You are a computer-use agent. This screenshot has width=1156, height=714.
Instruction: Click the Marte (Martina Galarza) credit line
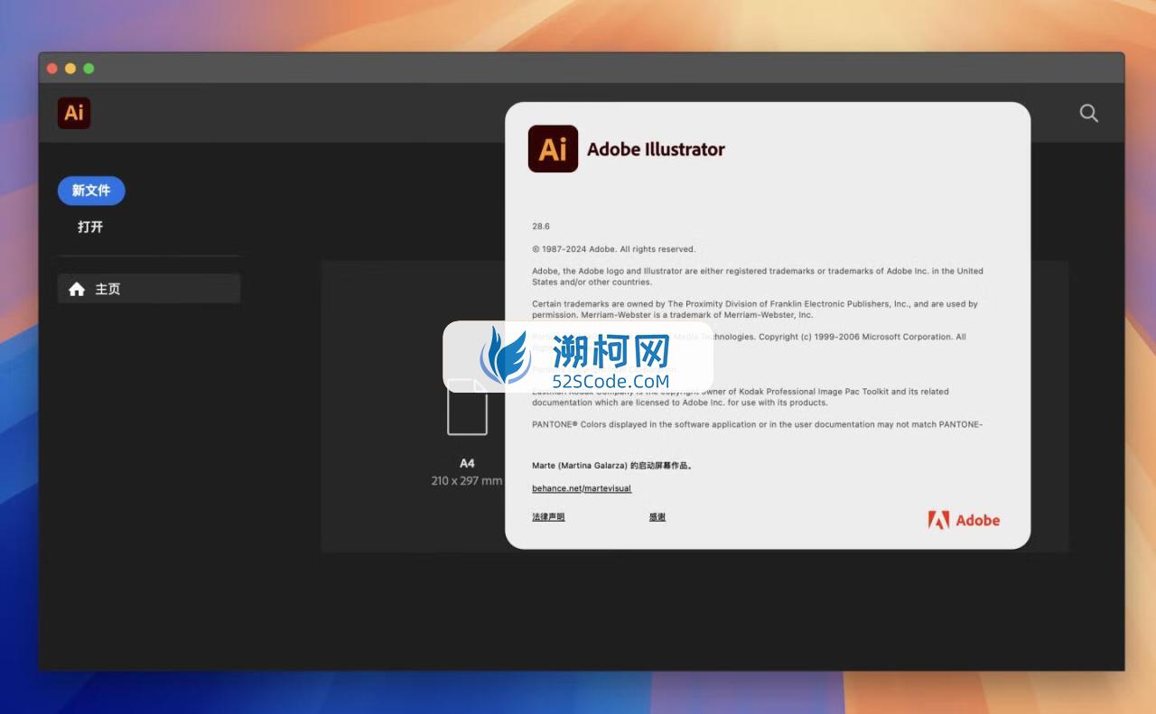(x=612, y=466)
